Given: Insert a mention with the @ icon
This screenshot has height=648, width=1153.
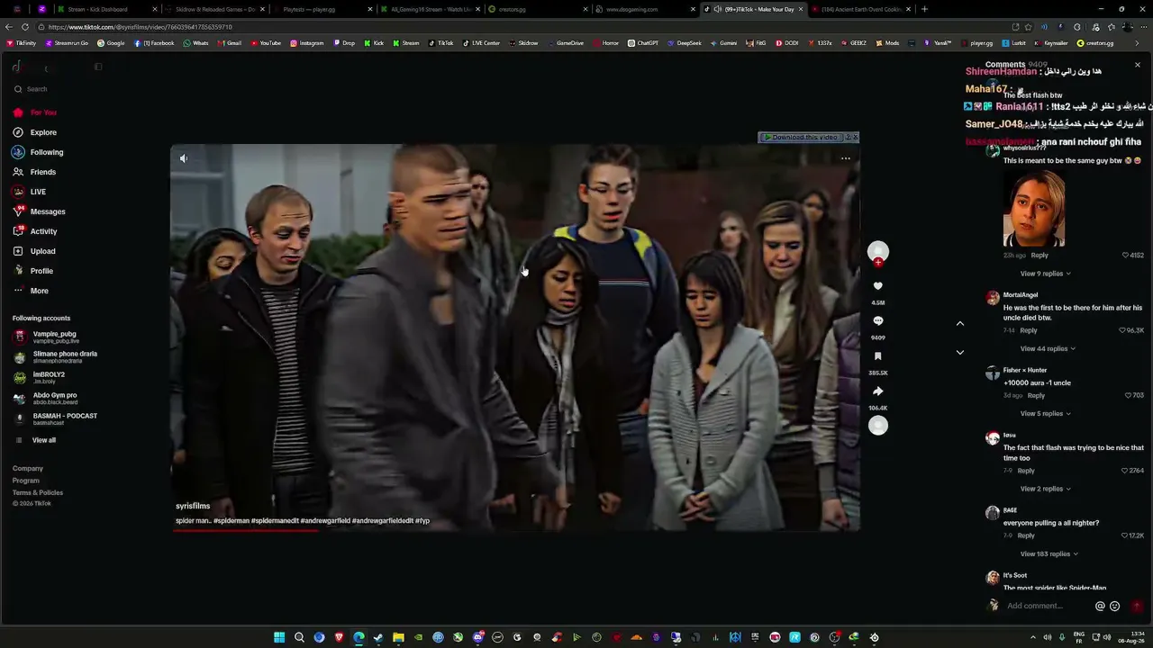Looking at the screenshot, I should tap(1100, 606).
